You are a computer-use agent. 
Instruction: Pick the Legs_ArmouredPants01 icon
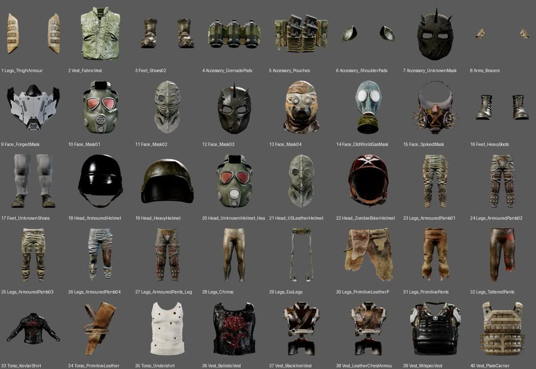point(435,180)
